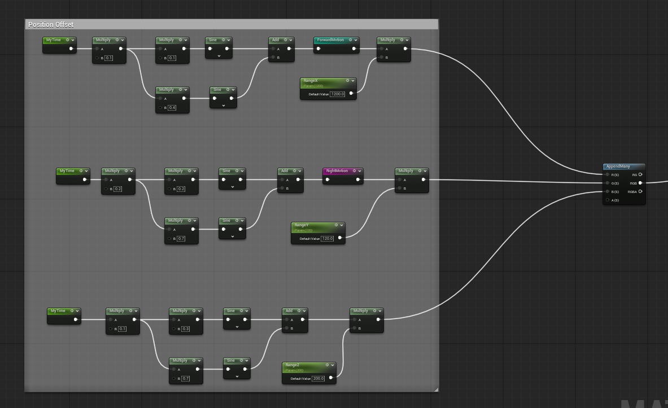Click the RGB output pin on AppendMany
The width and height of the screenshot is (668, 408).
click(x=640, y=183)
